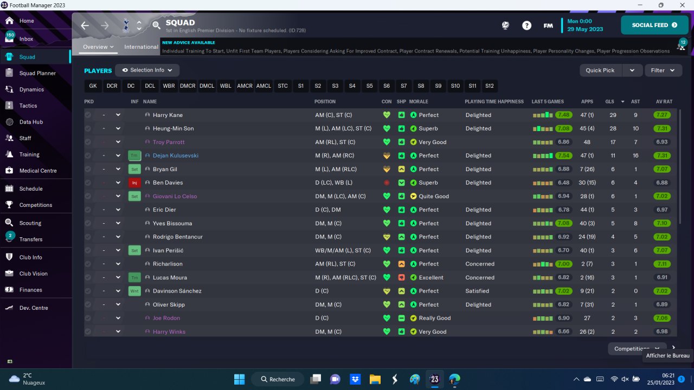This screenshot has height=390, width=694.
Task: Open the Selection Info dropdown
Action: 147,70
